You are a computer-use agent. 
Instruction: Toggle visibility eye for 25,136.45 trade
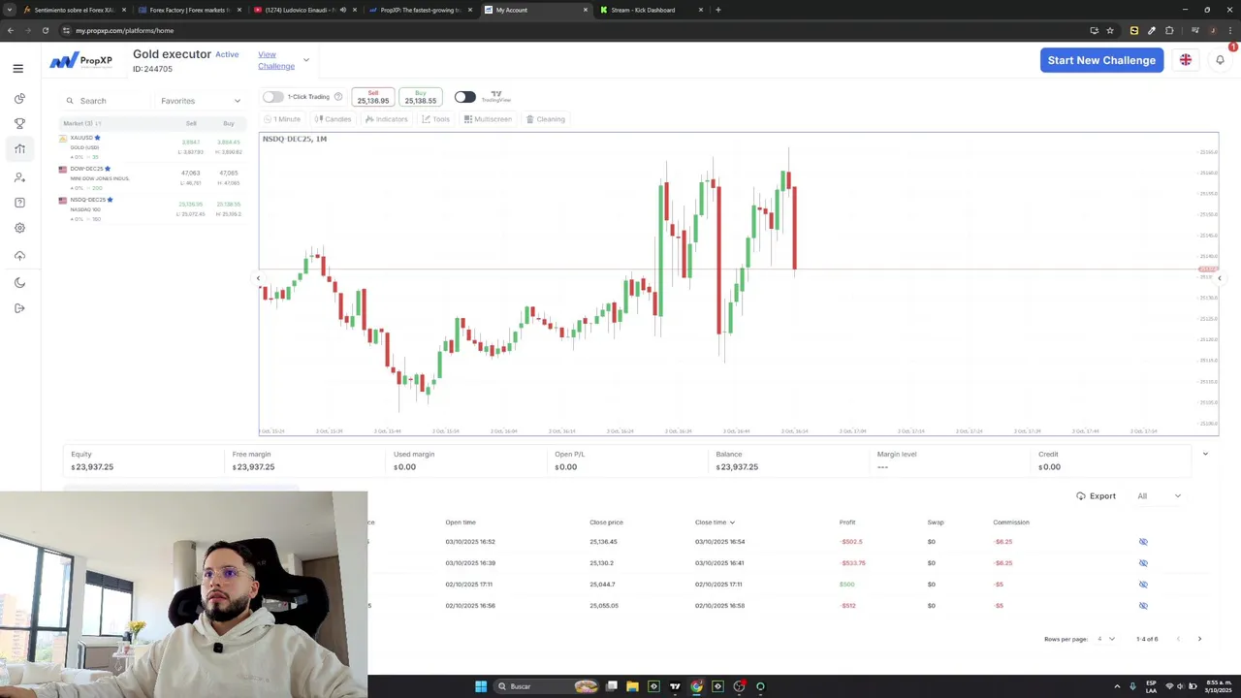coord(1143,542)
